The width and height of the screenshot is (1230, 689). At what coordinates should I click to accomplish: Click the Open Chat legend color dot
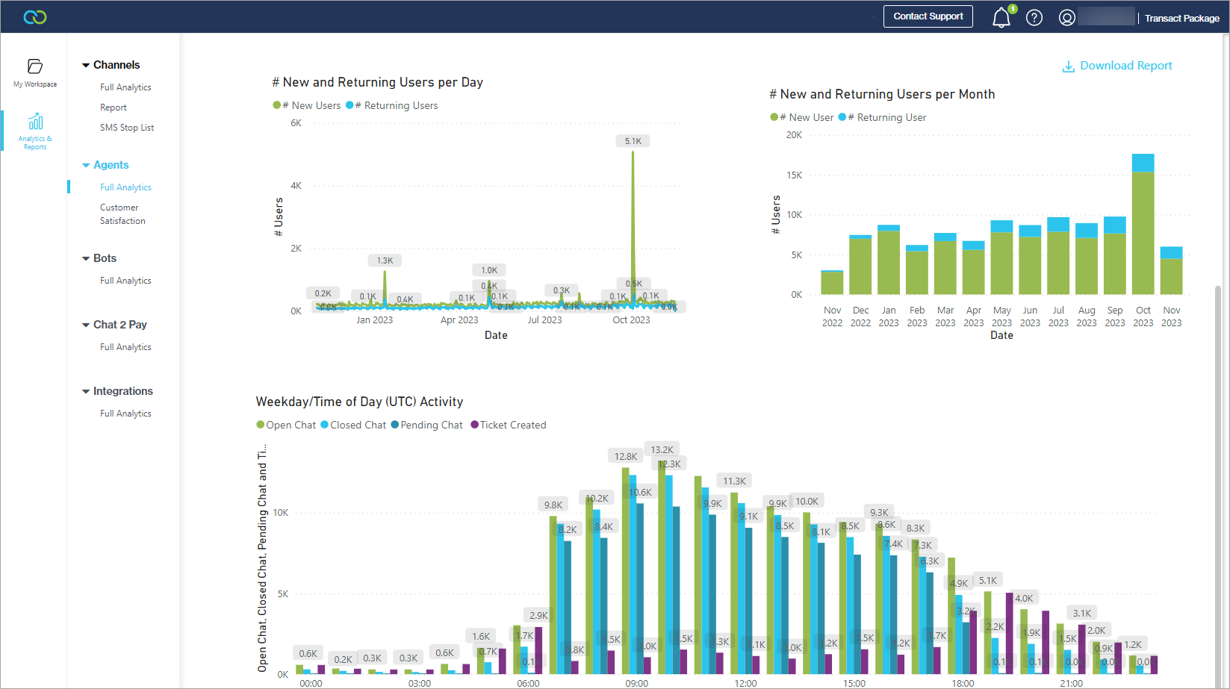(x=261, y=425)
